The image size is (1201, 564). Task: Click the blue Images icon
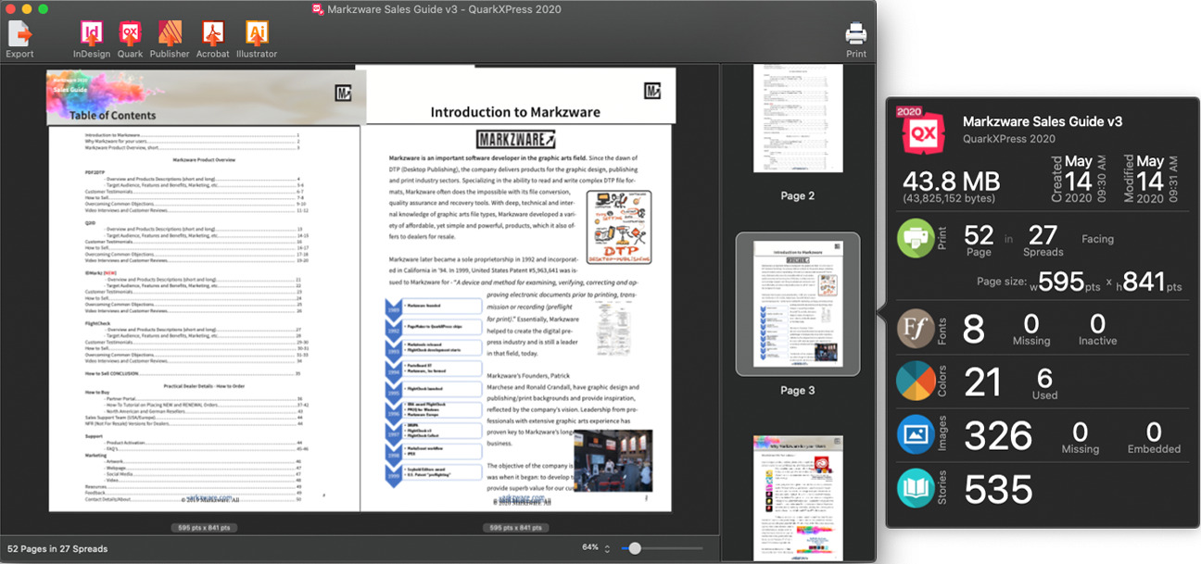coord(916,435)
